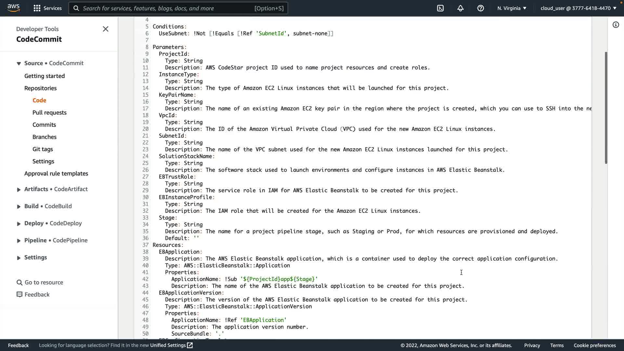624x351 pixels.
Task: Collapse the Source CodeCommit section
Action: click(x=19, y=63)
